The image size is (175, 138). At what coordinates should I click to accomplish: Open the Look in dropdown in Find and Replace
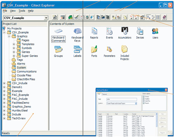[x=136, y=103]
